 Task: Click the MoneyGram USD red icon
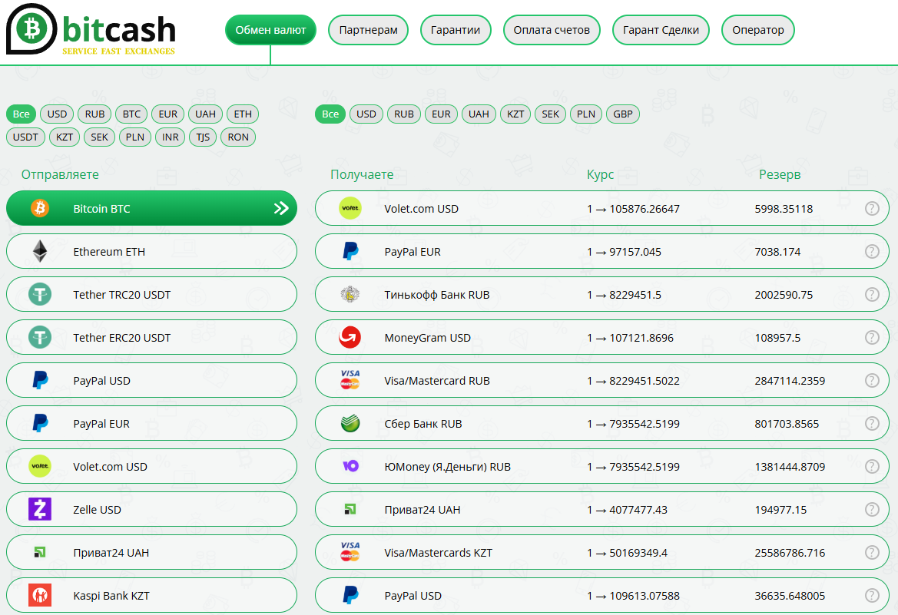tap(350, 337)
